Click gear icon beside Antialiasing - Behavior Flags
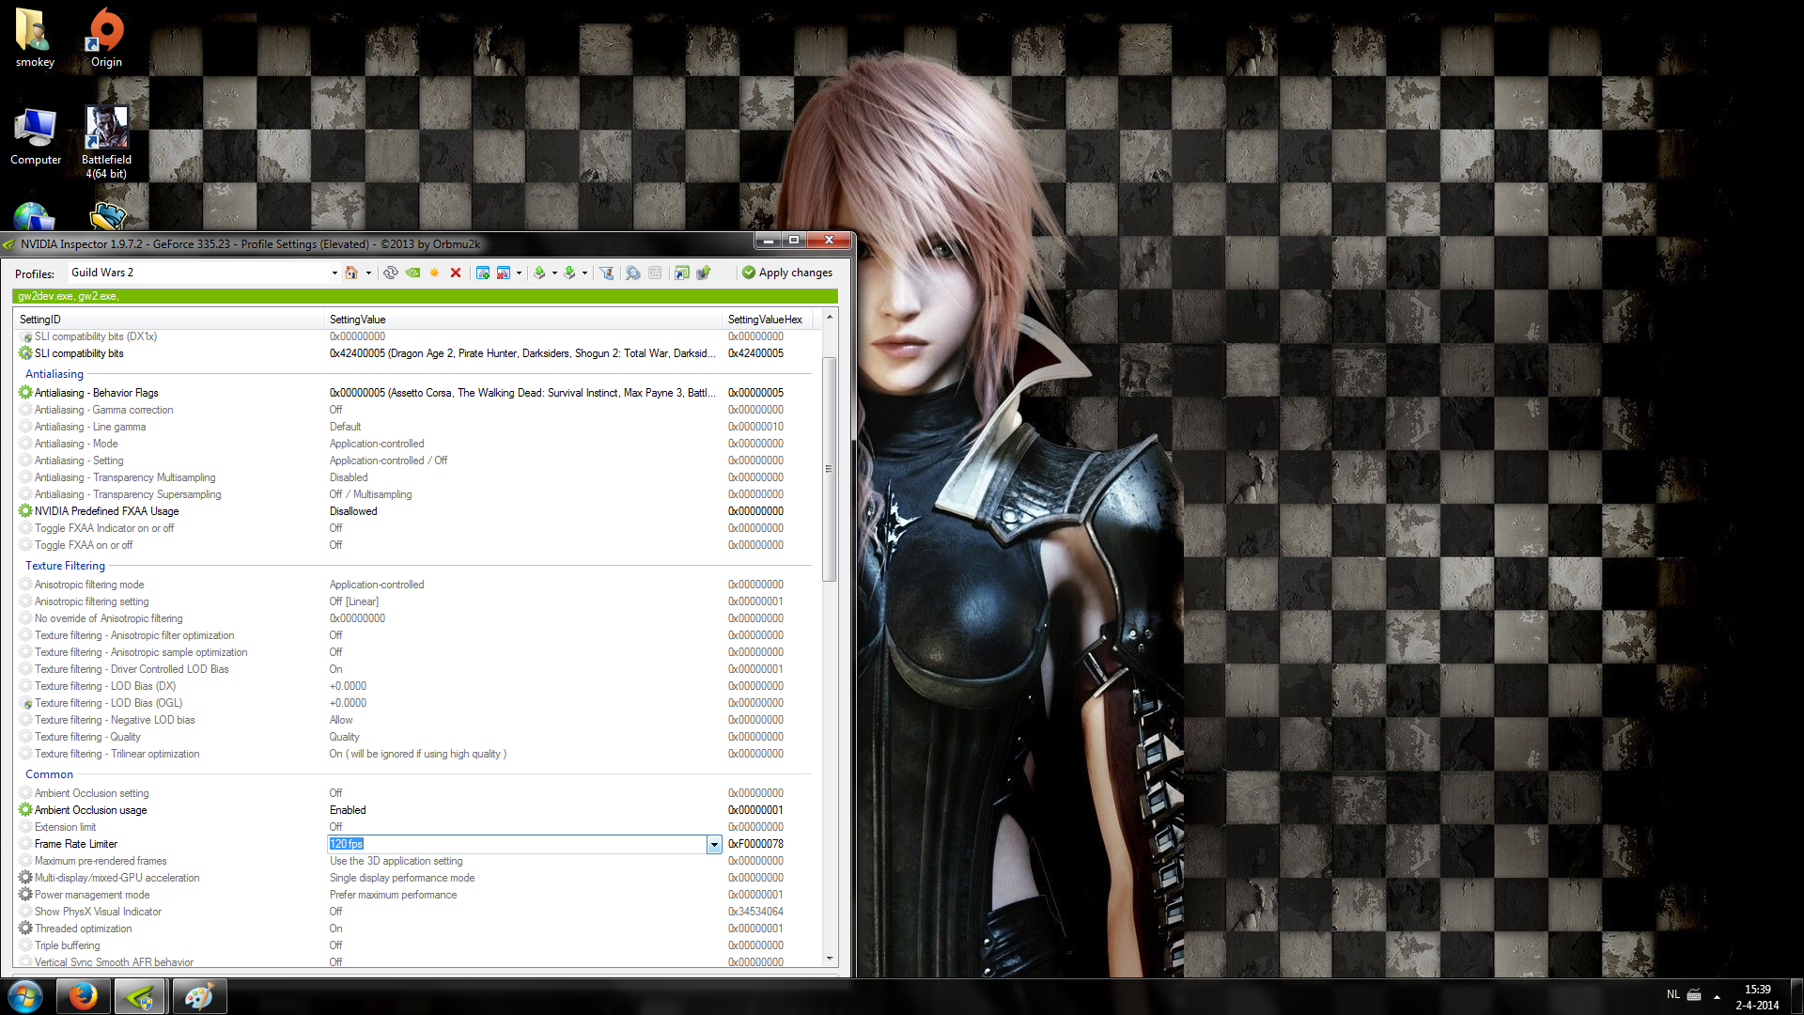This screenshot has height=1015, width=1804. [x=25, y=393]
